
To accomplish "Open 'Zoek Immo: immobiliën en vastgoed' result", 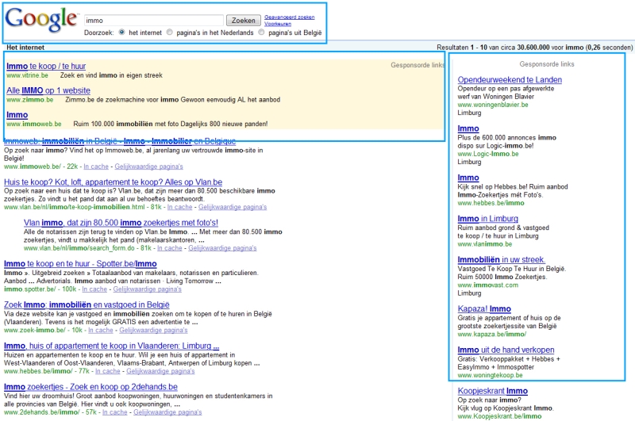I will click(87, 304).
